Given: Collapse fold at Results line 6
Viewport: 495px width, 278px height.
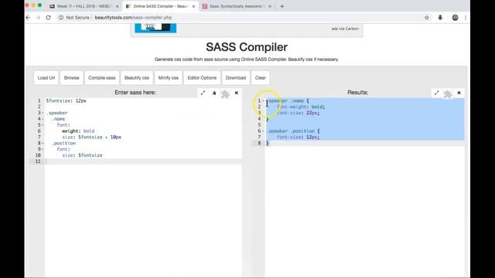Looking at the screenshot, I should [263, 131].
